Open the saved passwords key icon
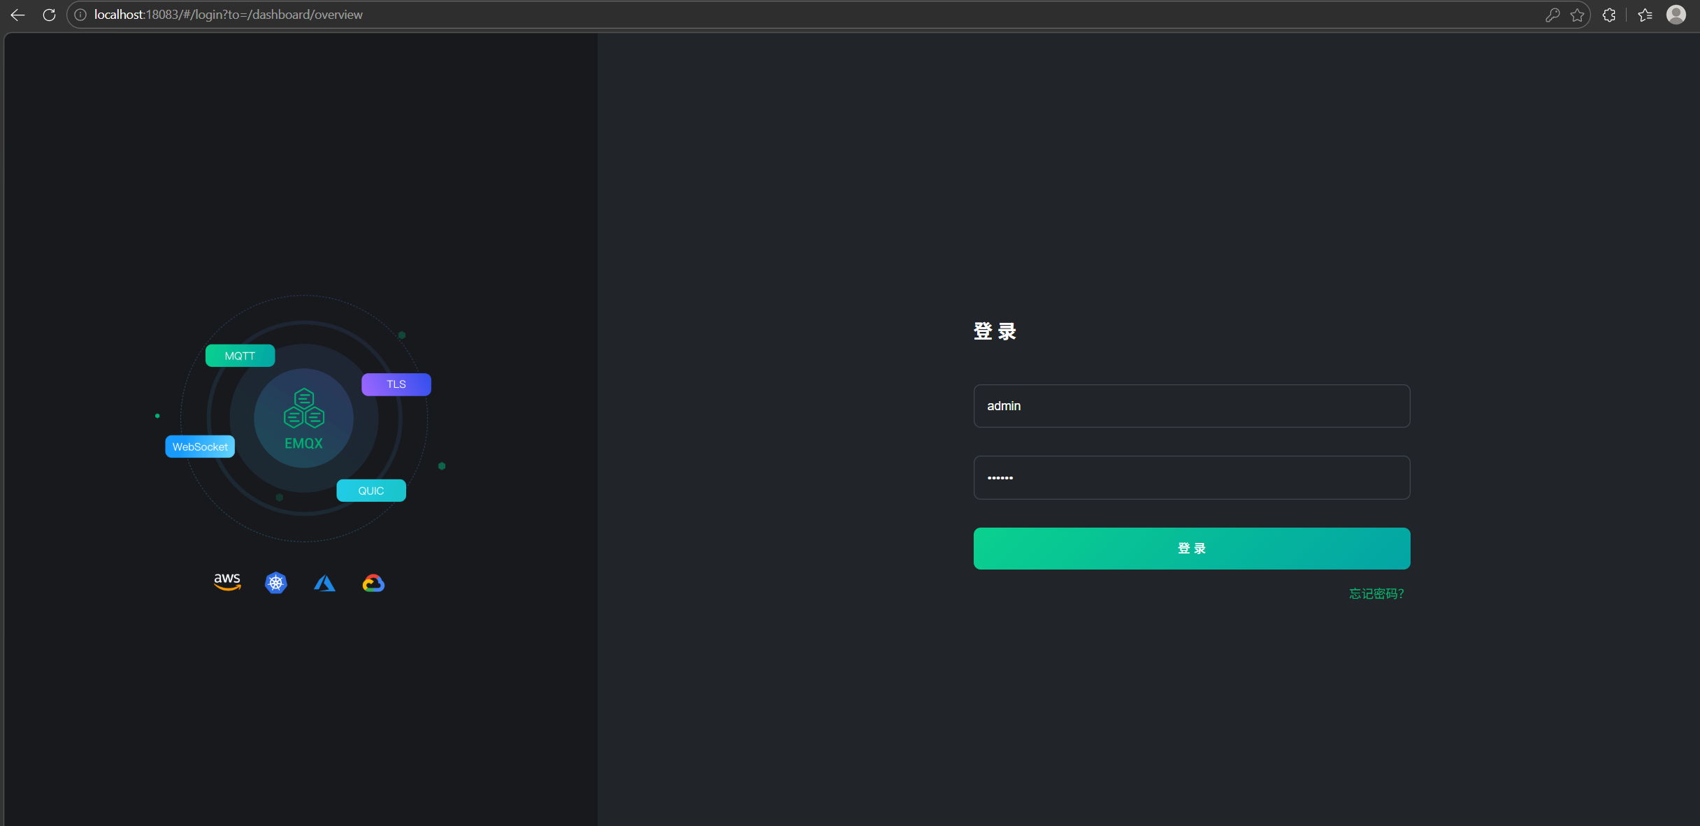This screenshot has height=826, width=1700. [x=1552, y=15]
